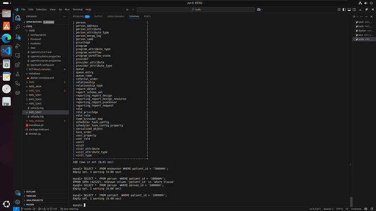Image resolution: width=376 pixels, height=211 pixels.
Task: Expand the Timeline section
Action: (x=31, y=196)
